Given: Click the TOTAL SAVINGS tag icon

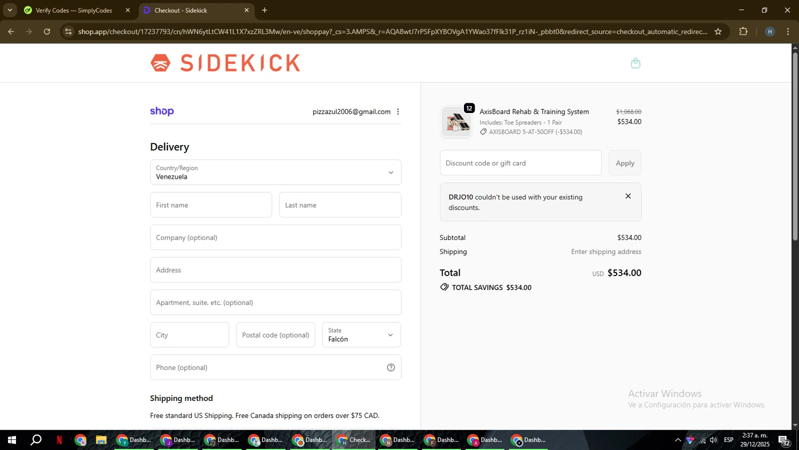Looking at the screenshot, I should click(444, 287).
